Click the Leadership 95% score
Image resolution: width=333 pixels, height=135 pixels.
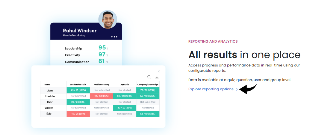103,48
